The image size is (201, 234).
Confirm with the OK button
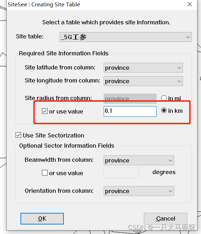click(x=42, y=218)
